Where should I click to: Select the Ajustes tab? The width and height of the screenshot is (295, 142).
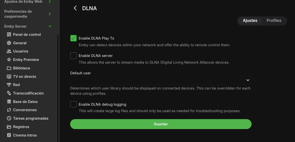click(x=250, y=21)
